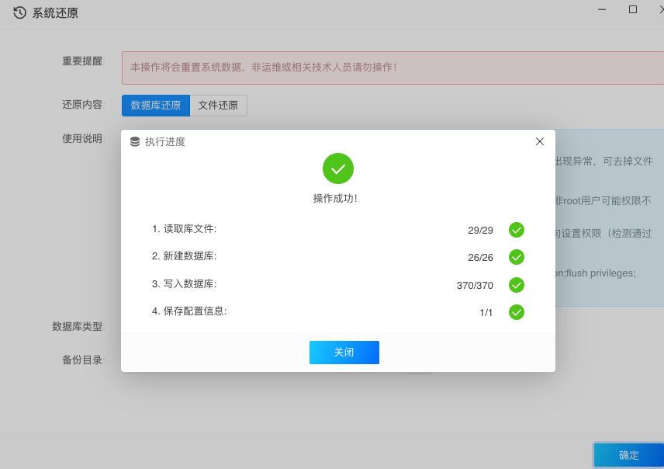
Task: Click the 备份目录 field label
Action: click(82, 360)
